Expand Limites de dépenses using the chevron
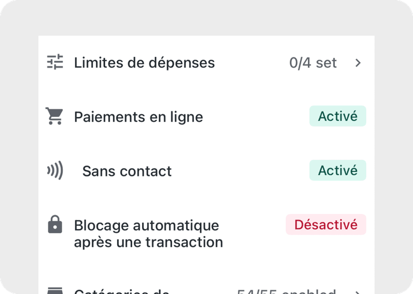The image size is (413, 294). point(358,63)
